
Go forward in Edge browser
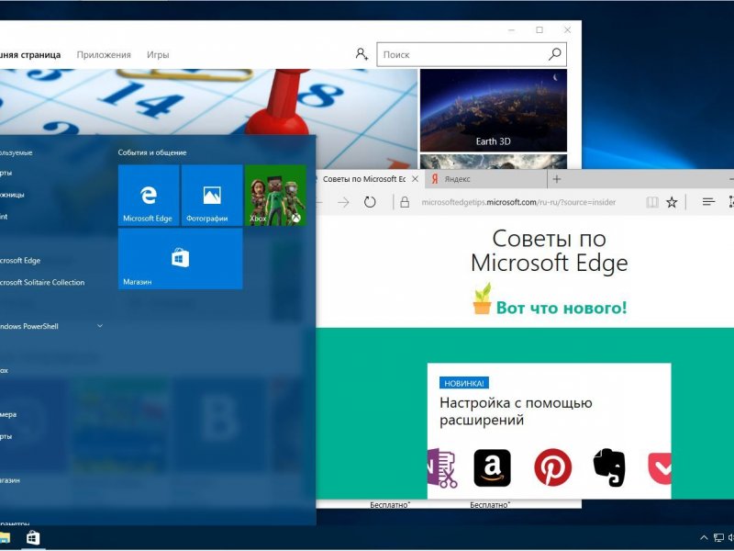click(343, 202)
